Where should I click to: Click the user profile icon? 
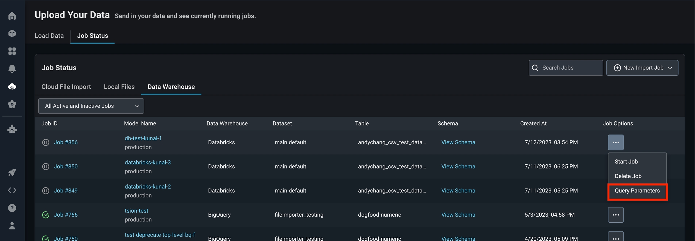tap(12, 226)
